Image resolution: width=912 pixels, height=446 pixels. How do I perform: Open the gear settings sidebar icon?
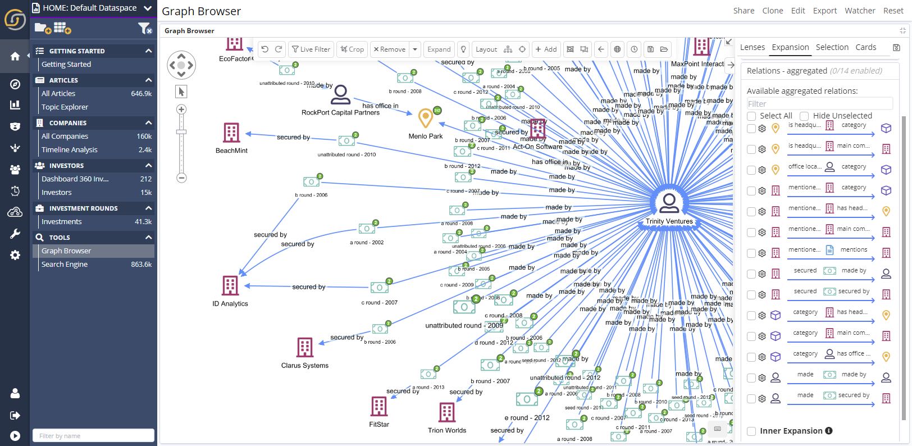pos(15,255)
